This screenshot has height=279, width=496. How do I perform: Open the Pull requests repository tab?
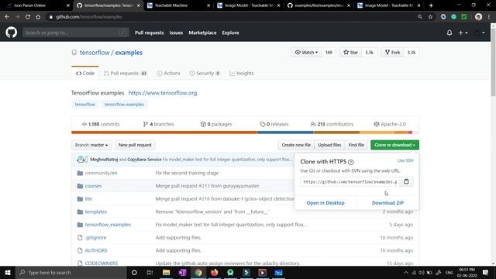(x=126, y=73)
